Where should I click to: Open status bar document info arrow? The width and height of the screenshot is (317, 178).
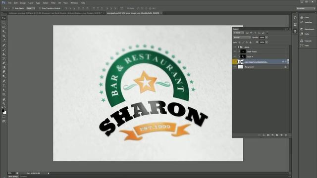click(49, 173)
